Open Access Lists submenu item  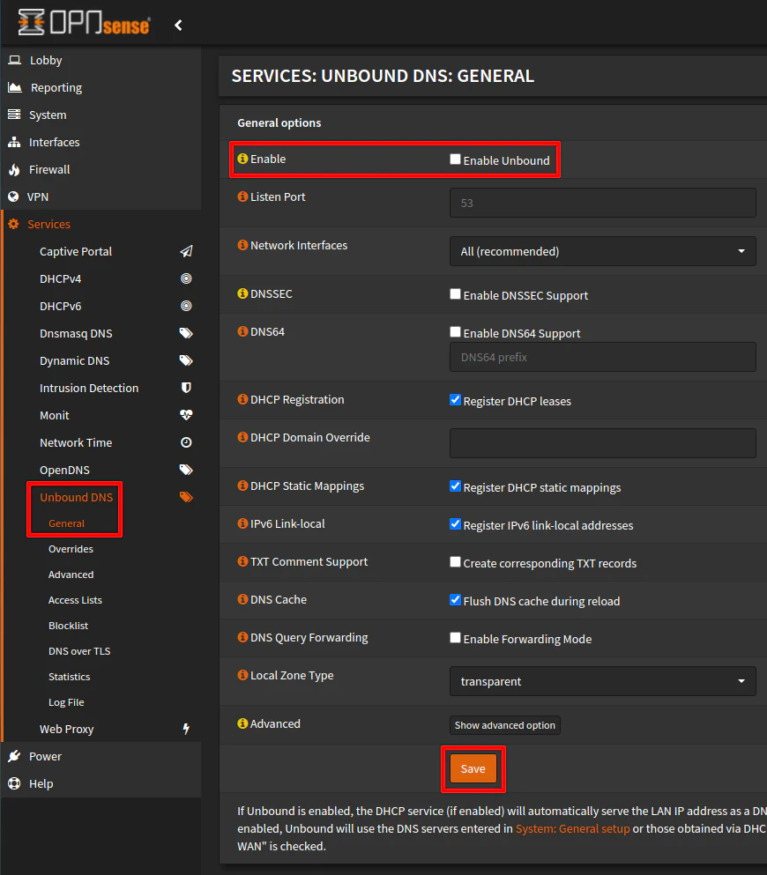point(75,600)
